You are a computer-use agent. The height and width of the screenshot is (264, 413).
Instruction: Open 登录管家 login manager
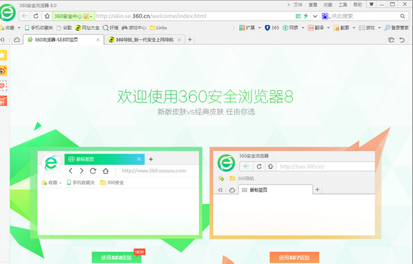coord(397,28)
